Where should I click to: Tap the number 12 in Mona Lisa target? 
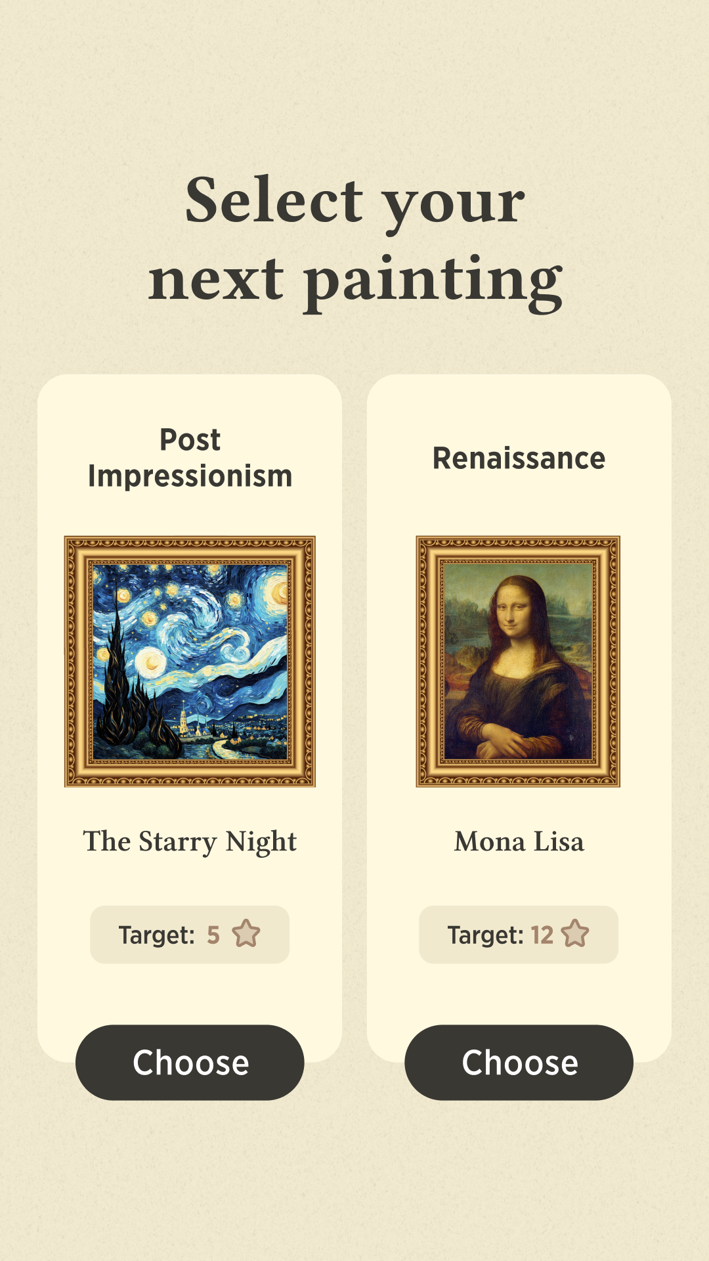542,935
